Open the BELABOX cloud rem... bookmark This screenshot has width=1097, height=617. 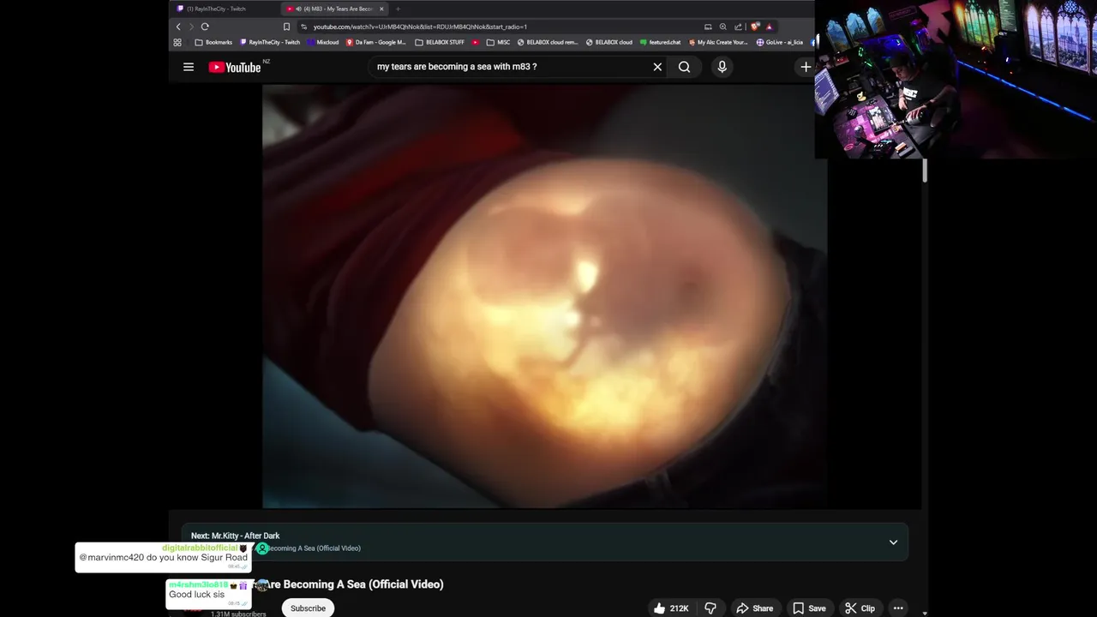[548, 42]
